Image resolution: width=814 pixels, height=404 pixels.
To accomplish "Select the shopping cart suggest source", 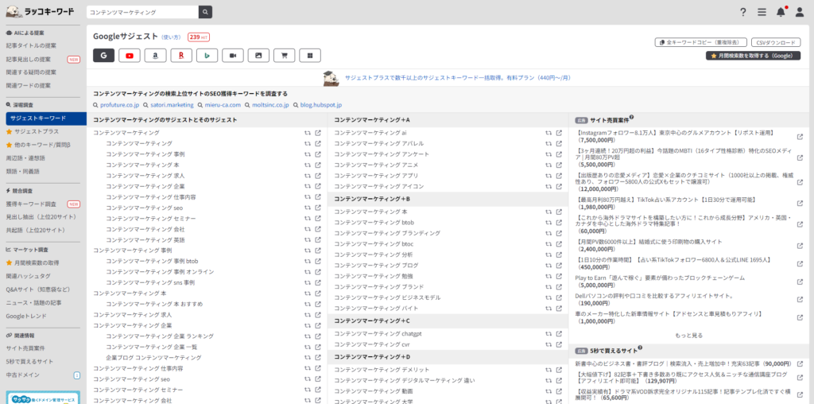I will (x=284, y=55).
